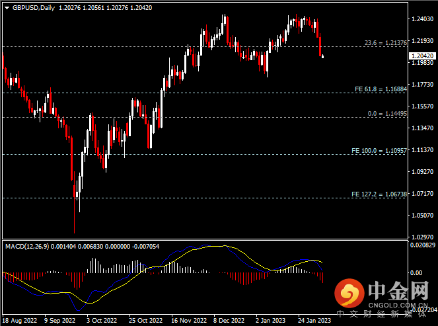The image size is (438, 326).
Task: Select the FE 100.0 = 1.10957 level label
Action: [381, 151]
